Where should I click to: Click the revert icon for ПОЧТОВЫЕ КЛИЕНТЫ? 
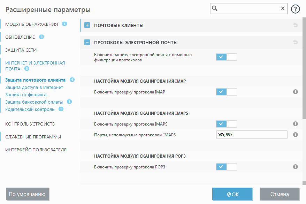(x=296, y=25)
